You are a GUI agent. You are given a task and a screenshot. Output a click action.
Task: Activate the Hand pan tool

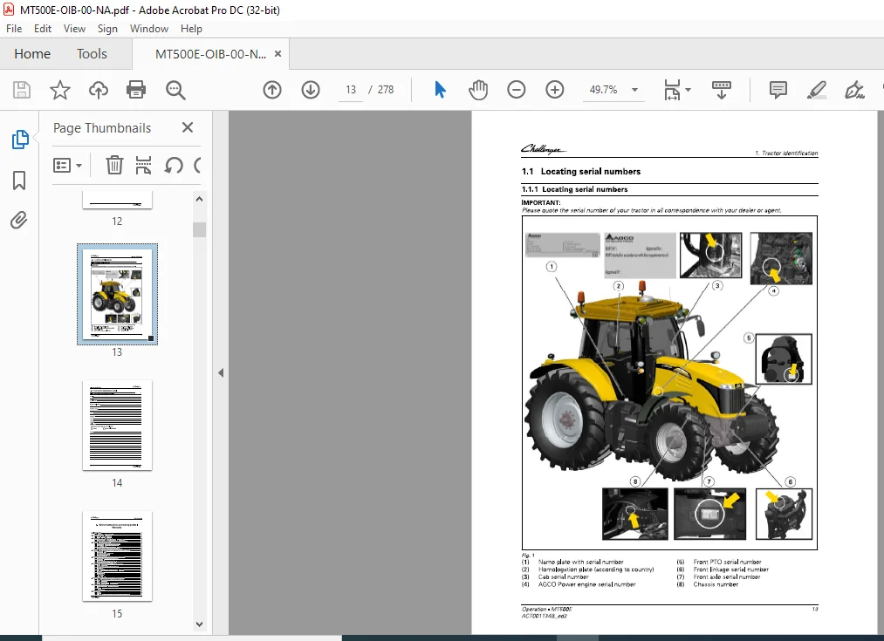[x=478, y=90]
